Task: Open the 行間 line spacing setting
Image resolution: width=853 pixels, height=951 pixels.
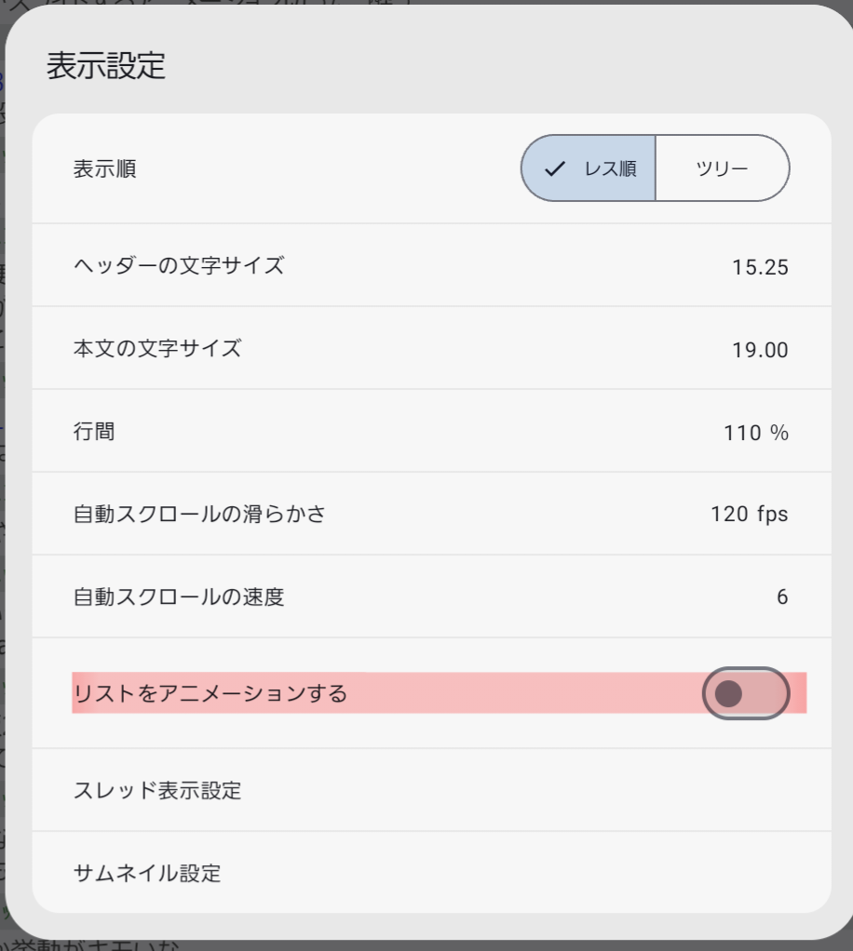Action: click(94, 432)
